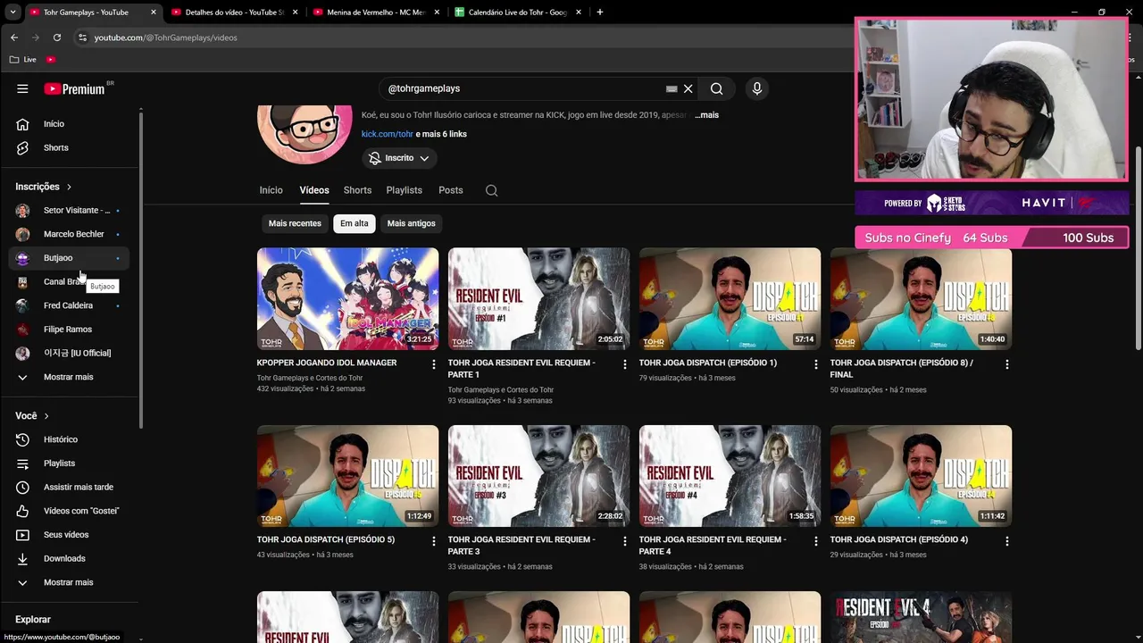Switch to Menina de Vermelho browser tab
Image resolution: width=1143 pixels, height=643 pixels.
[375, 13]
